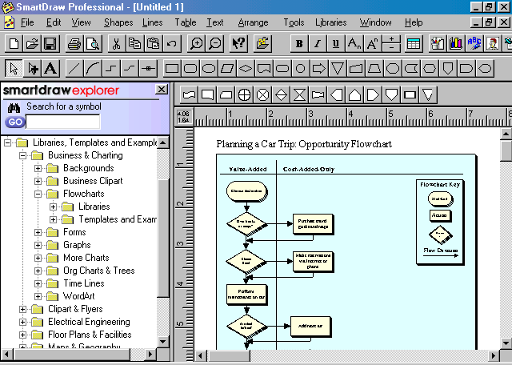512x365 pixels.
Task: Click the Purchase travel guides process box
Action: (313, 224)
